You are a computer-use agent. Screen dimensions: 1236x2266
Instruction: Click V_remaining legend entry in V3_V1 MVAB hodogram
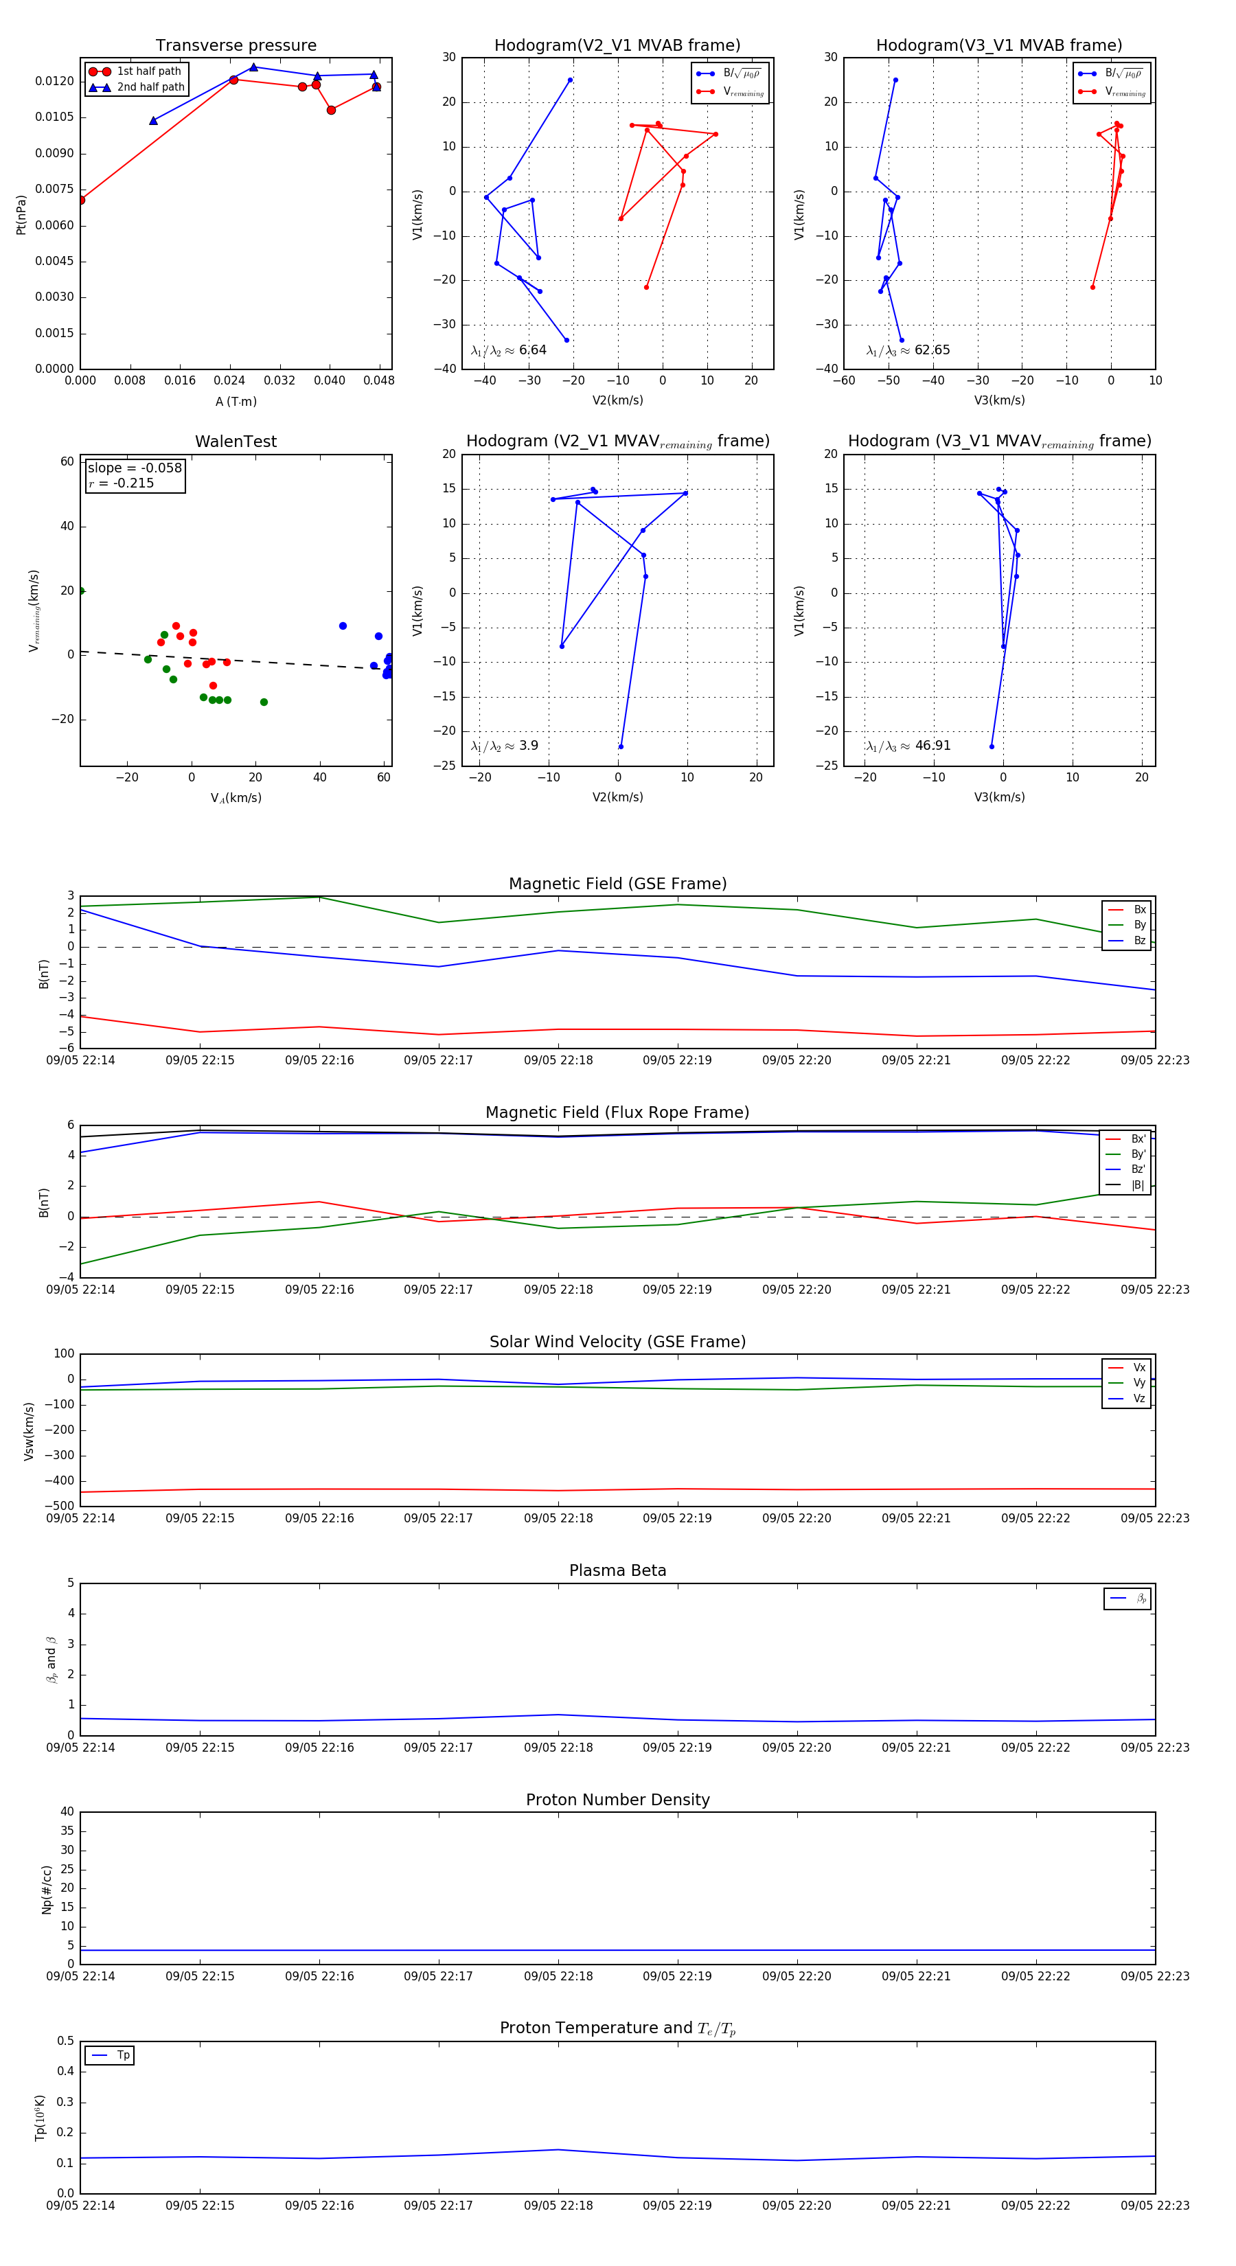coord(1112,91)
